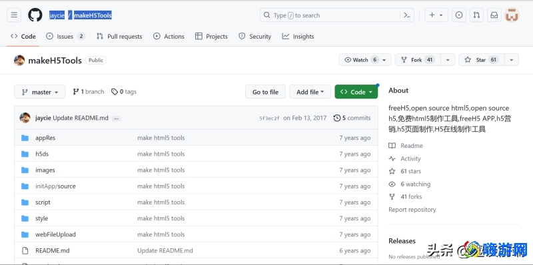Open the jaycie owner link in breadcrumb
This screenshot has height=265, width=533.
57,15
